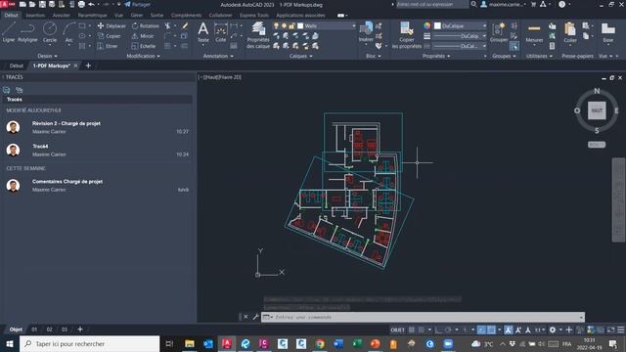The width and height of the screenshot is (626, 352).
Task: Toggle snap mode in status bar
Action: (422, 330)
